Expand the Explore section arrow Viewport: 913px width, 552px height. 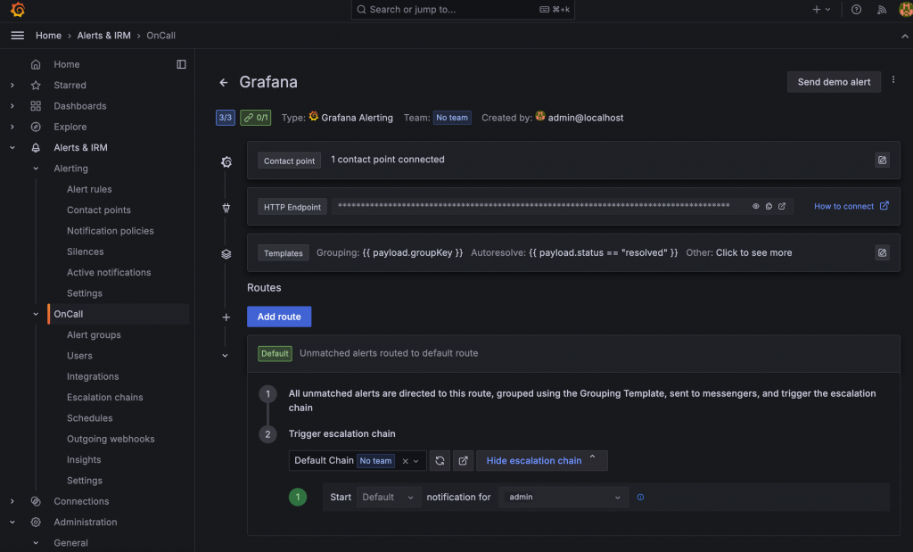tap(12, 127)
